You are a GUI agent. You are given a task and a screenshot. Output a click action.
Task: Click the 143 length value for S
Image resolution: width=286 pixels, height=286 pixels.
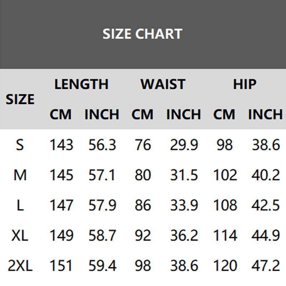tap(61, 145)
